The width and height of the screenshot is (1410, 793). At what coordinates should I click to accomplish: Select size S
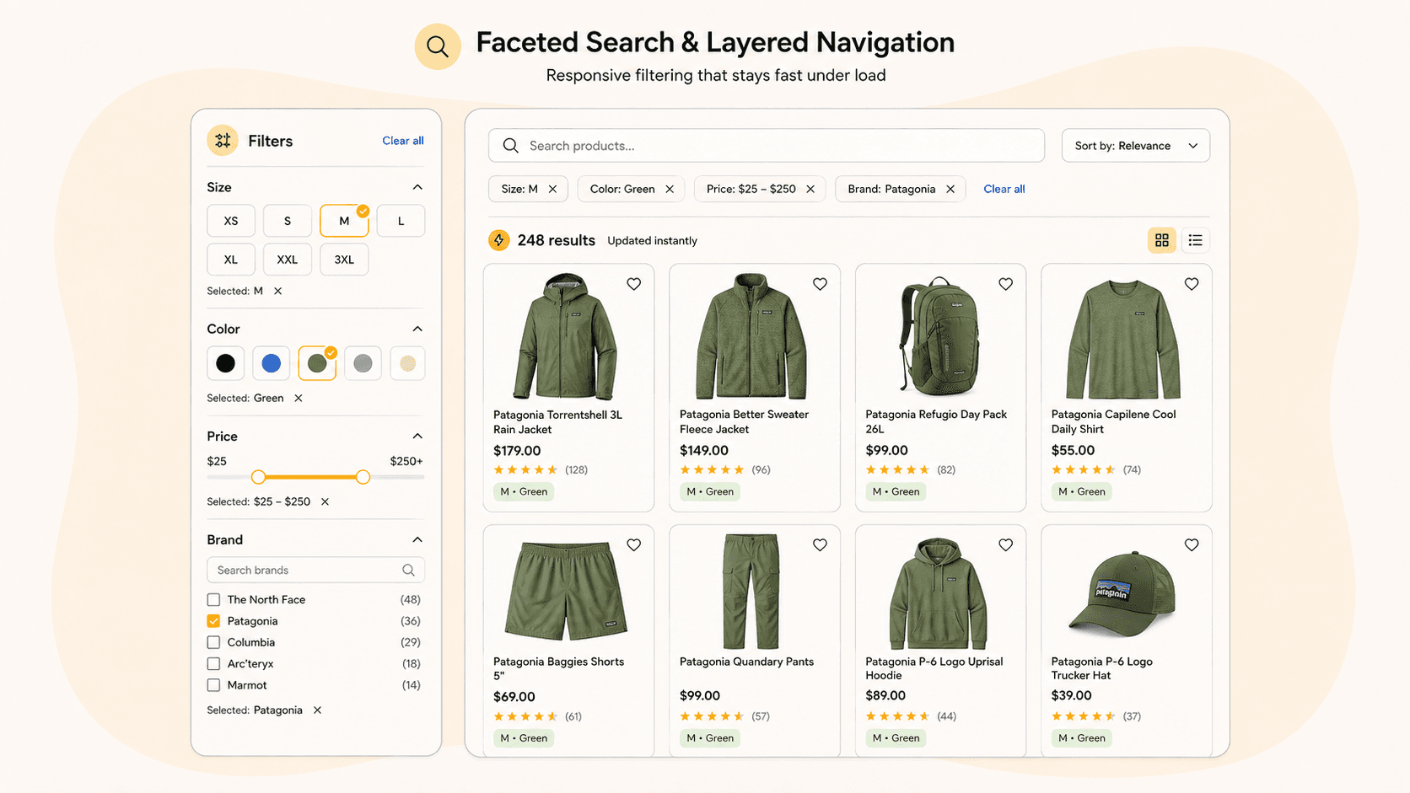(x=288, y=221)
